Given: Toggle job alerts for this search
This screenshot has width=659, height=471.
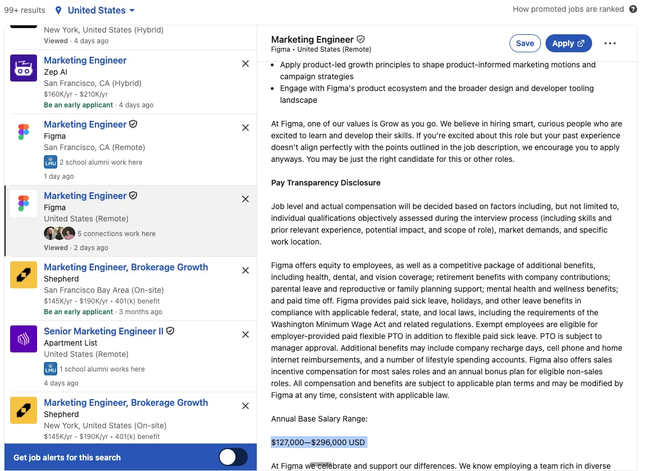Looking at the screenshot, I should point(233,457).
